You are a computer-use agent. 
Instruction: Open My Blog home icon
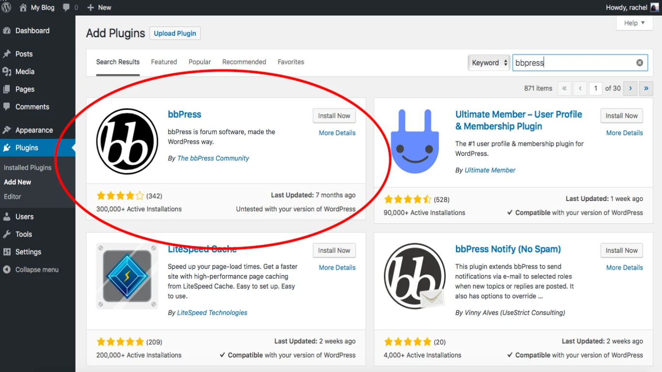click(23, 7)
